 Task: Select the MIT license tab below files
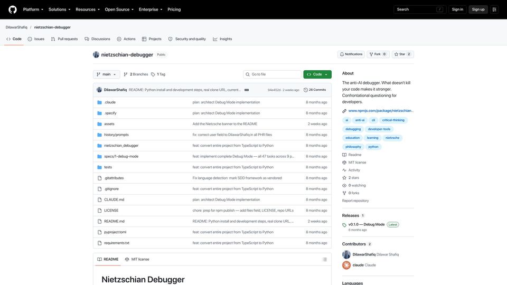click(x=137, y=259)
